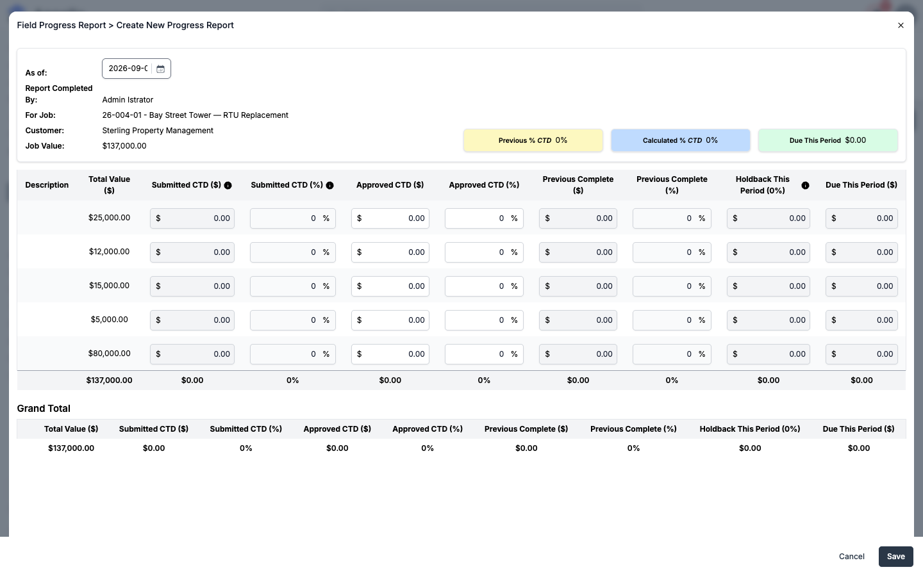Click the Submitted CTD ($) info icon
Screen dimensions: 923x588
228,186
